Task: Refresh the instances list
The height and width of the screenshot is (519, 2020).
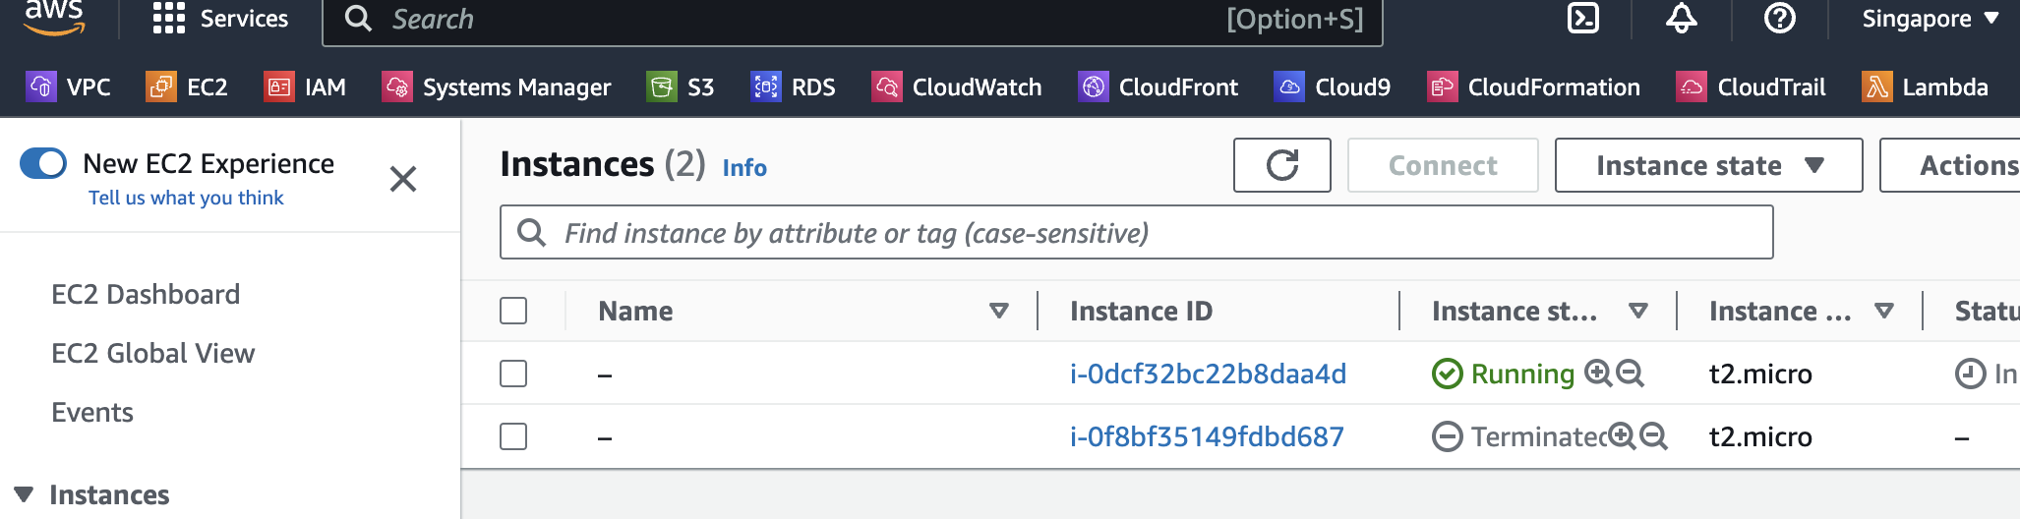Action: (1282, 165)
